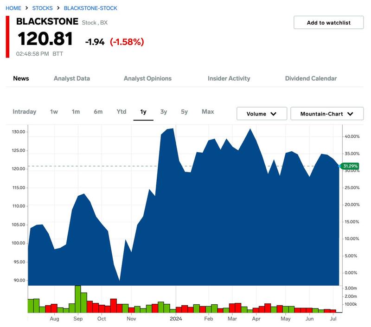Click the 3.00m volume axis label
The width and height of the screenshot is (371, 327).
pyautogui.click(x=351, y=288)
